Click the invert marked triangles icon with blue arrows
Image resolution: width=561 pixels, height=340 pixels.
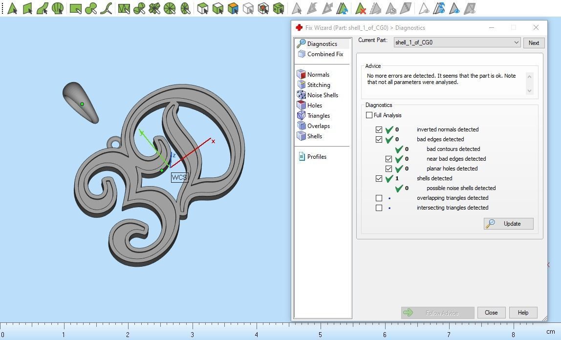[x=343, y=8]
